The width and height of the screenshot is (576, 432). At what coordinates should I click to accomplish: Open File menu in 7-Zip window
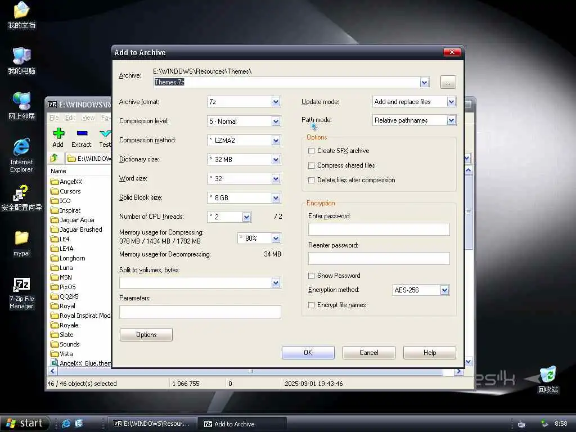[x=54, y=118]
